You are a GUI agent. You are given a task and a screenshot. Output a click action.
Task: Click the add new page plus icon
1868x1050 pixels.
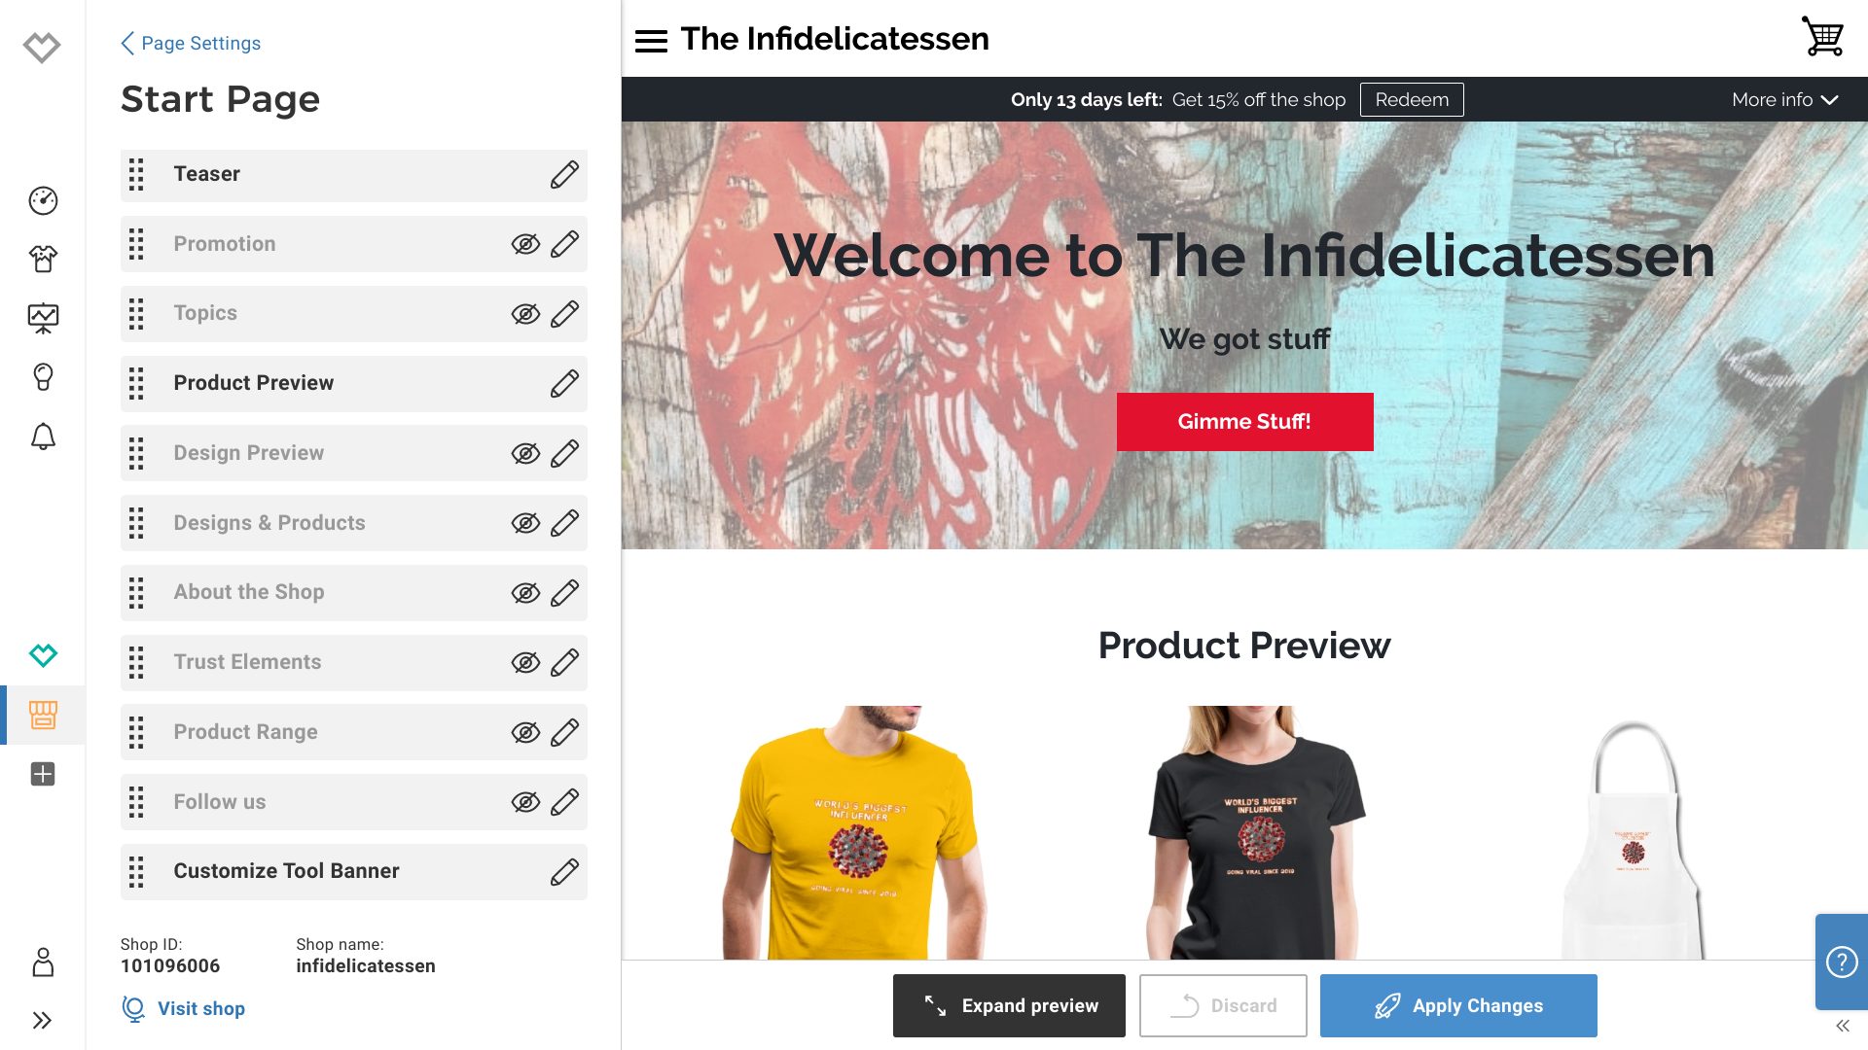click(x=43, y=773)
